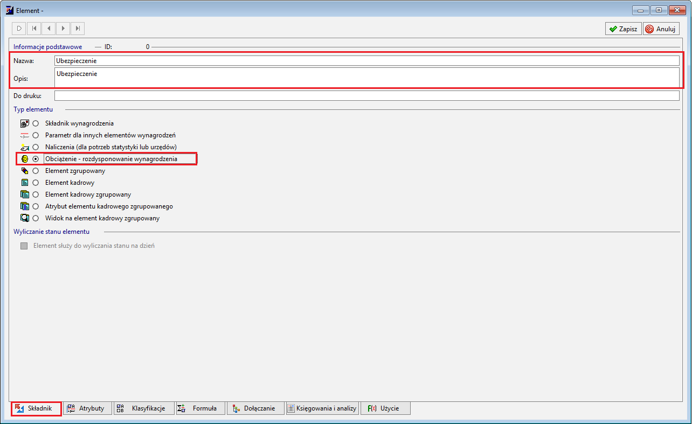
Task: Open the Formuła tab
Action: (x=200, y=408)
